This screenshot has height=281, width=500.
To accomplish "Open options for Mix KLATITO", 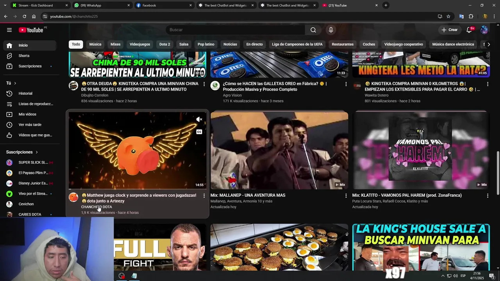I will click(x=487, y=196).
